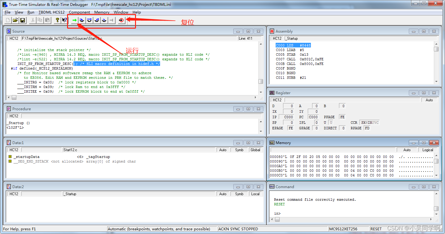Open help with the yellow question mark
The image size is (445, 234).
57,20
